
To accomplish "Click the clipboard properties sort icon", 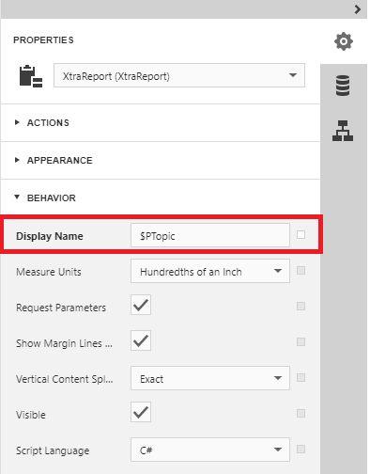I will click(x=31, y=76).
